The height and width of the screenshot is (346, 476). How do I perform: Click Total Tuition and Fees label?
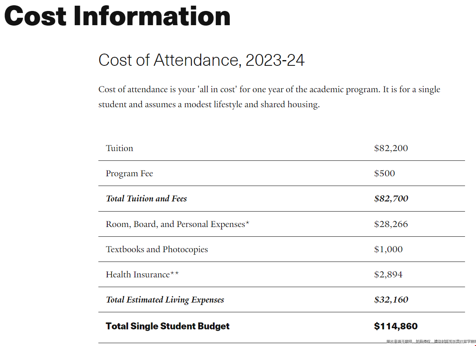click(146, 199)
